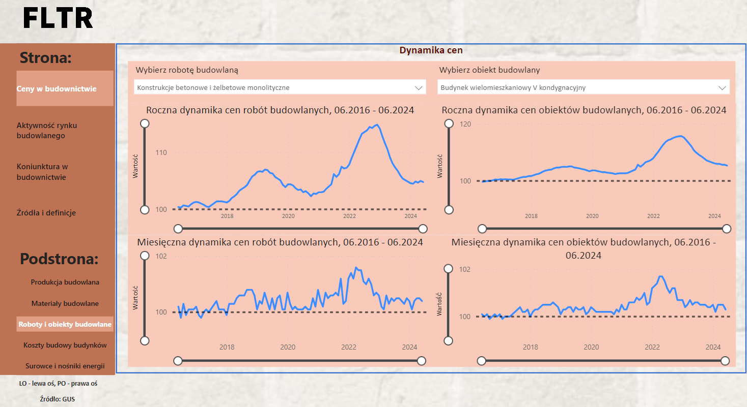Click the FLTR logo

[x=58, y=19]
